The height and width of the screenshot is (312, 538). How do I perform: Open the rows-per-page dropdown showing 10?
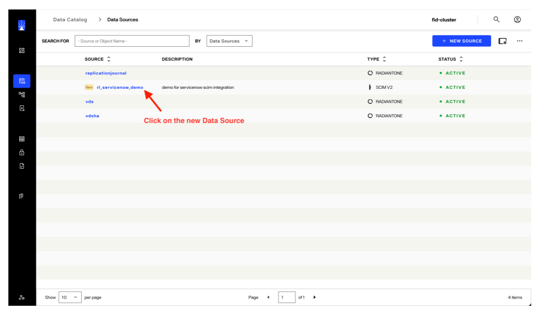click(x=70, y=297)
